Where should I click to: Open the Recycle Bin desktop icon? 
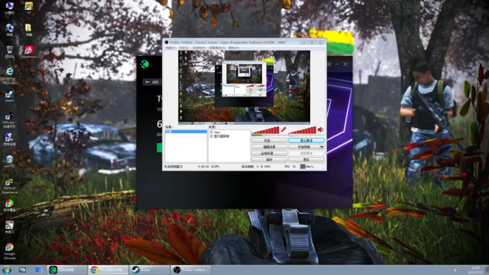(x=9, y=52)
